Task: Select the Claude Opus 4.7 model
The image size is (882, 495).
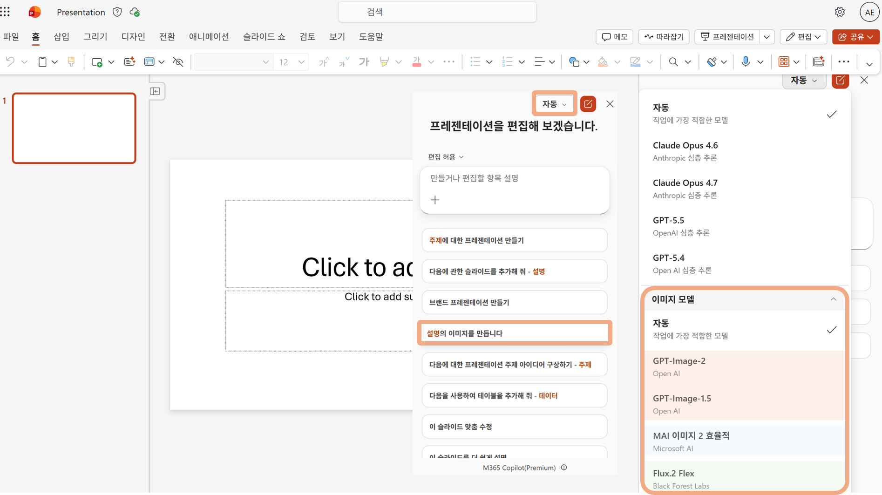Action: (x=745, y=189)
